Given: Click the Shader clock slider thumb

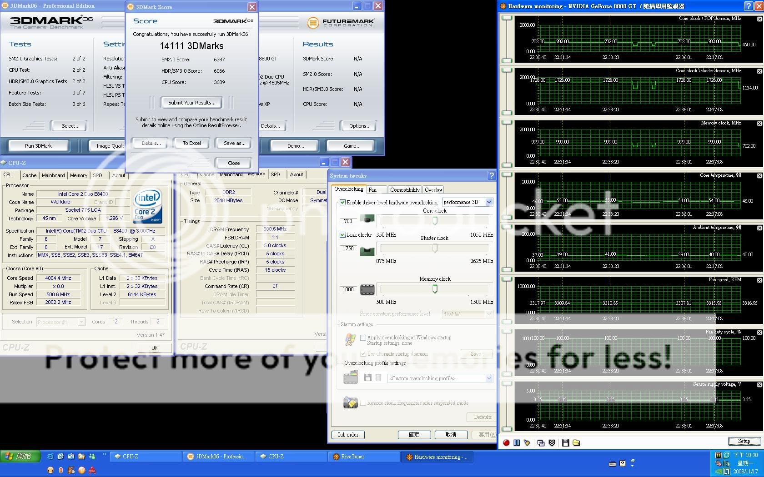Looking at the screenshot, I should [435, 248].
